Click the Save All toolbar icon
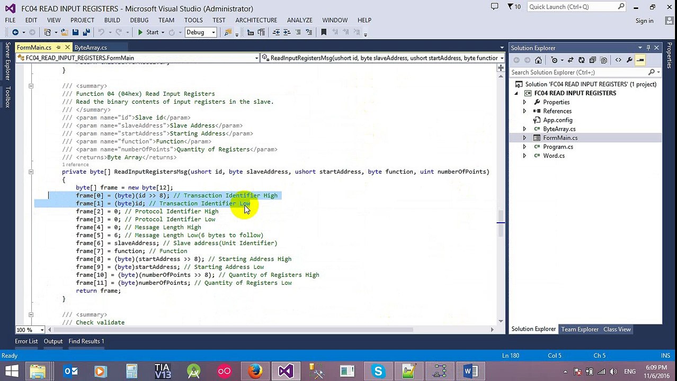 (x=86, y=32)
